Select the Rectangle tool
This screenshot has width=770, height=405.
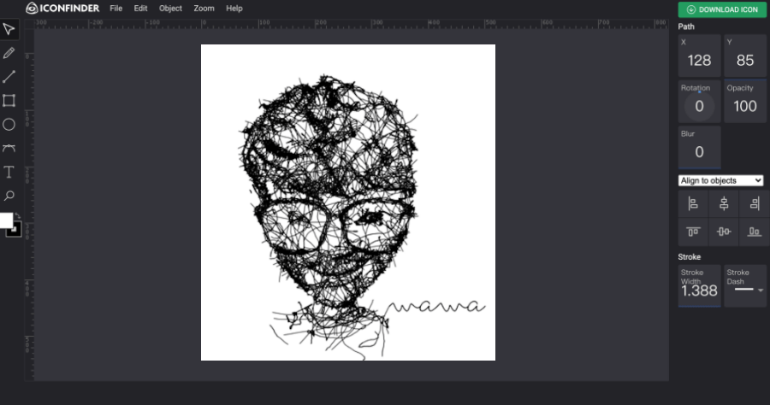9,101
